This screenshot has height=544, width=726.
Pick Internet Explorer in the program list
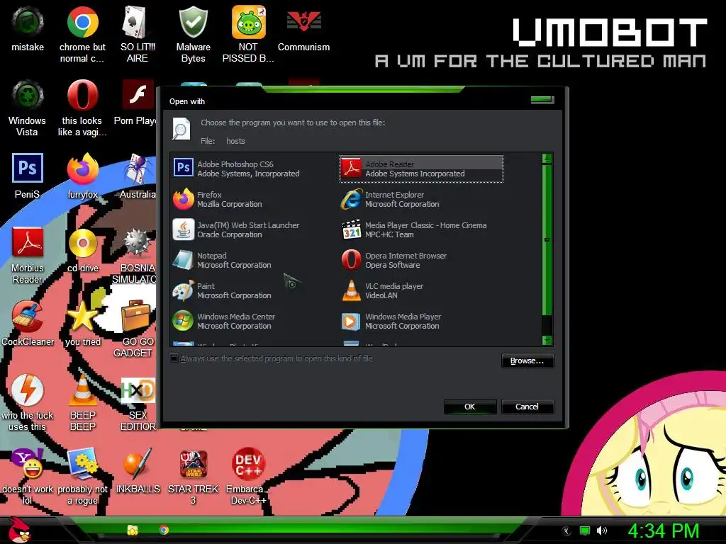coord(421,199)
